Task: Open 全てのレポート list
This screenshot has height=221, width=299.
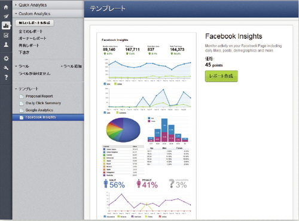Action: [x=30, y=31]
